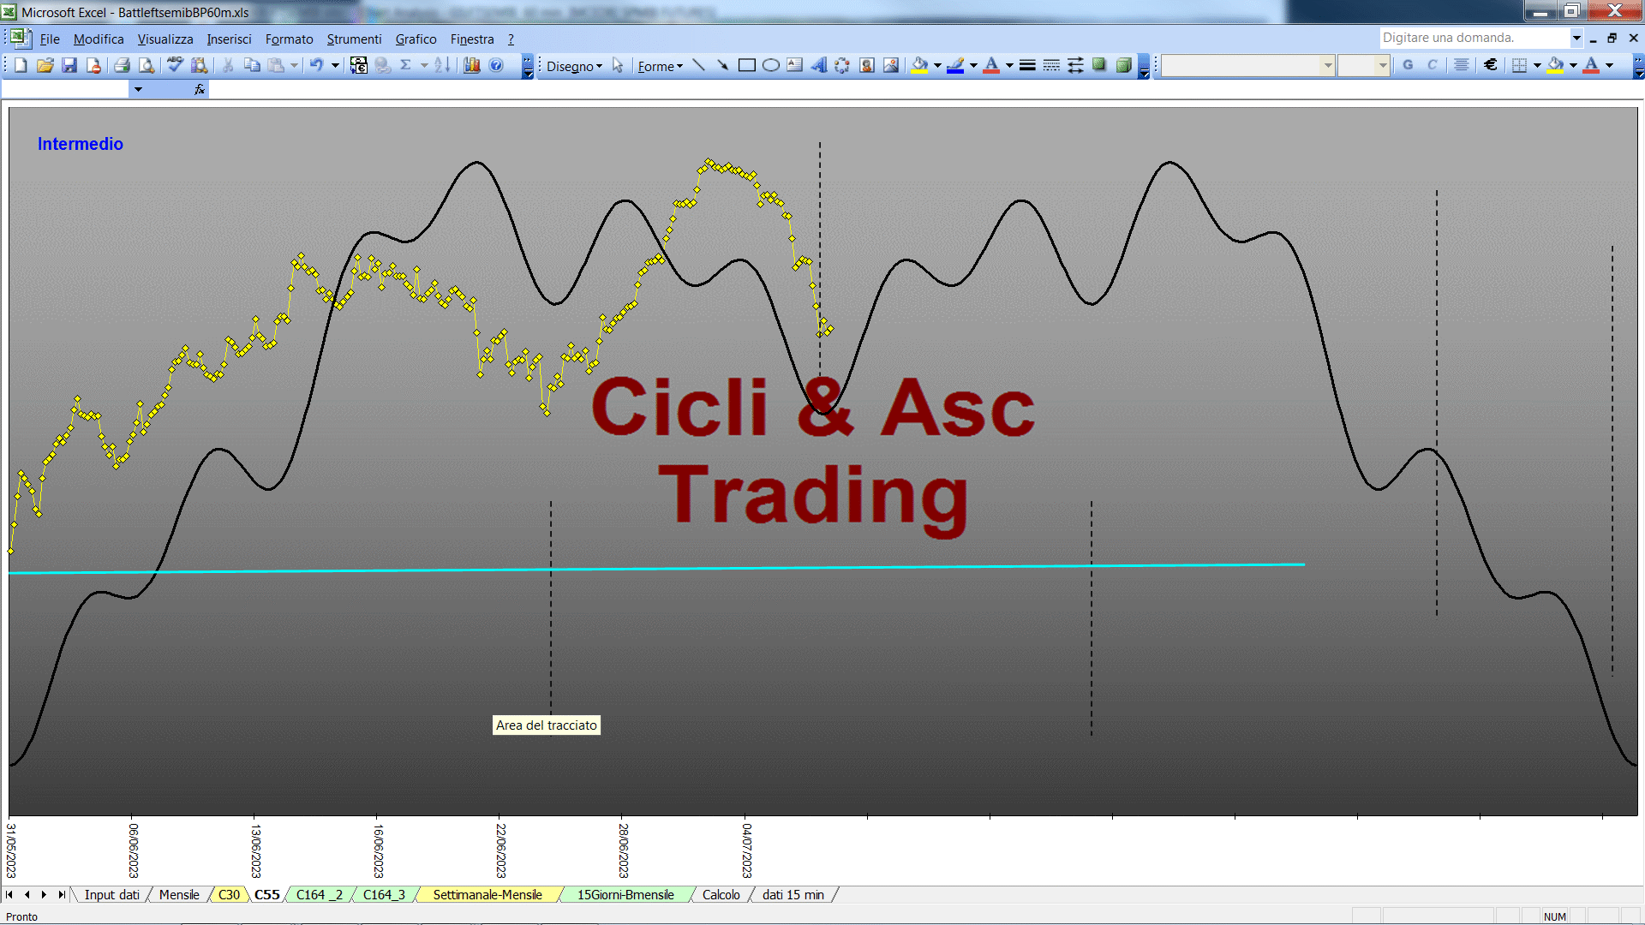
Task: Open the File menu
Action: click(50, 39)
